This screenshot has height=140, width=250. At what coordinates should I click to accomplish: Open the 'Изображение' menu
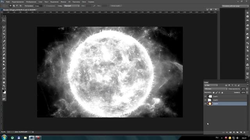click(31, 2)
